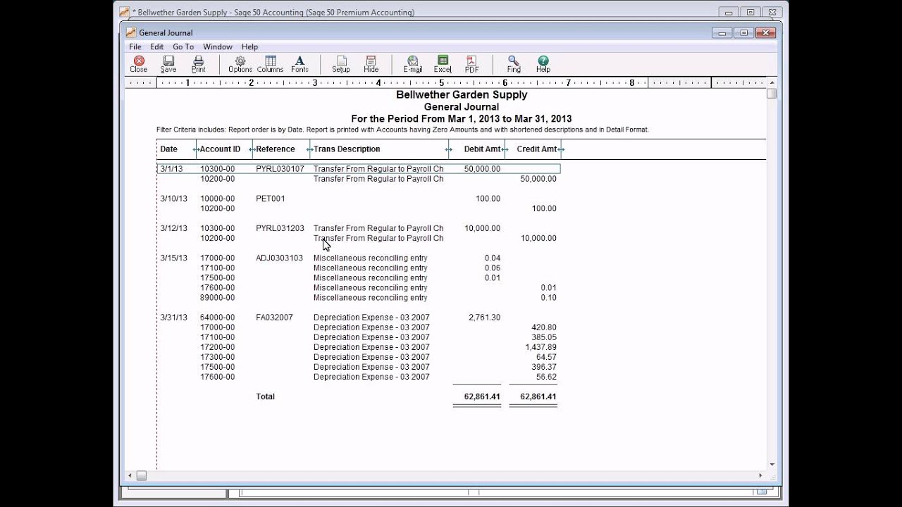This screenshot has width=902, height=507.
Task: Maximize the General Journal window
Action: coord(743,32)
